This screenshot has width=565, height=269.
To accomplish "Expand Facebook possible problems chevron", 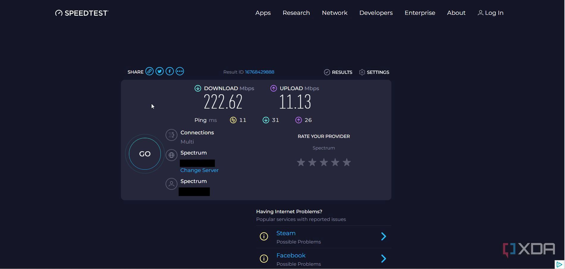I will coord(383,259).
